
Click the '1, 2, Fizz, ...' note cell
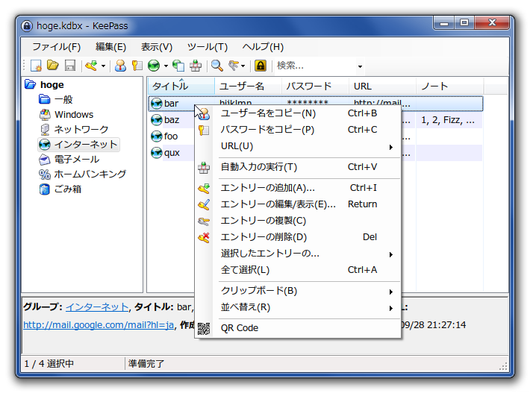click(x=448, y=120)
